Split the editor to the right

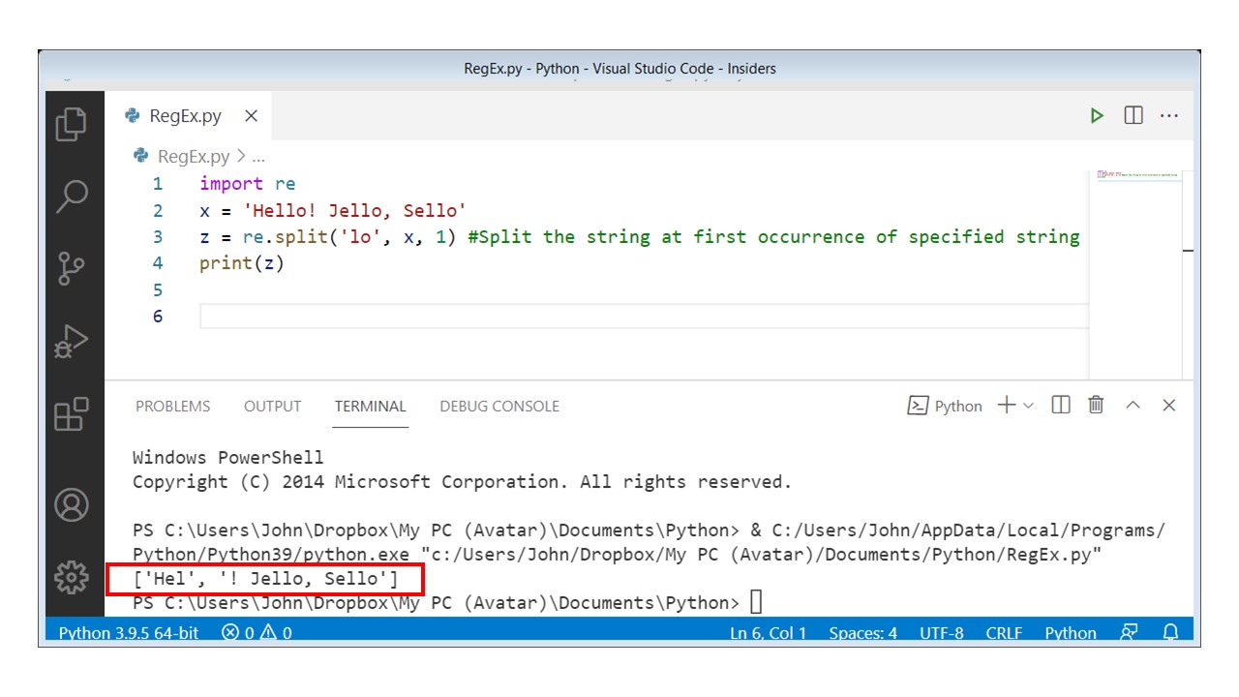pyautogui.click(x=1133, y=115)
